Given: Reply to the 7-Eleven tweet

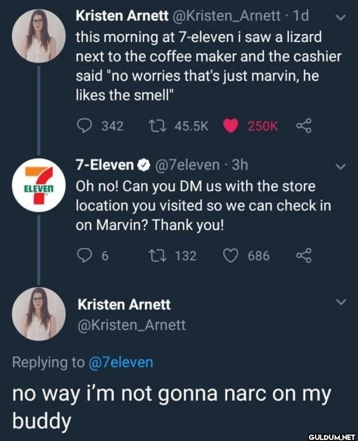Looking at the screenshot, I should coord(85,256).
